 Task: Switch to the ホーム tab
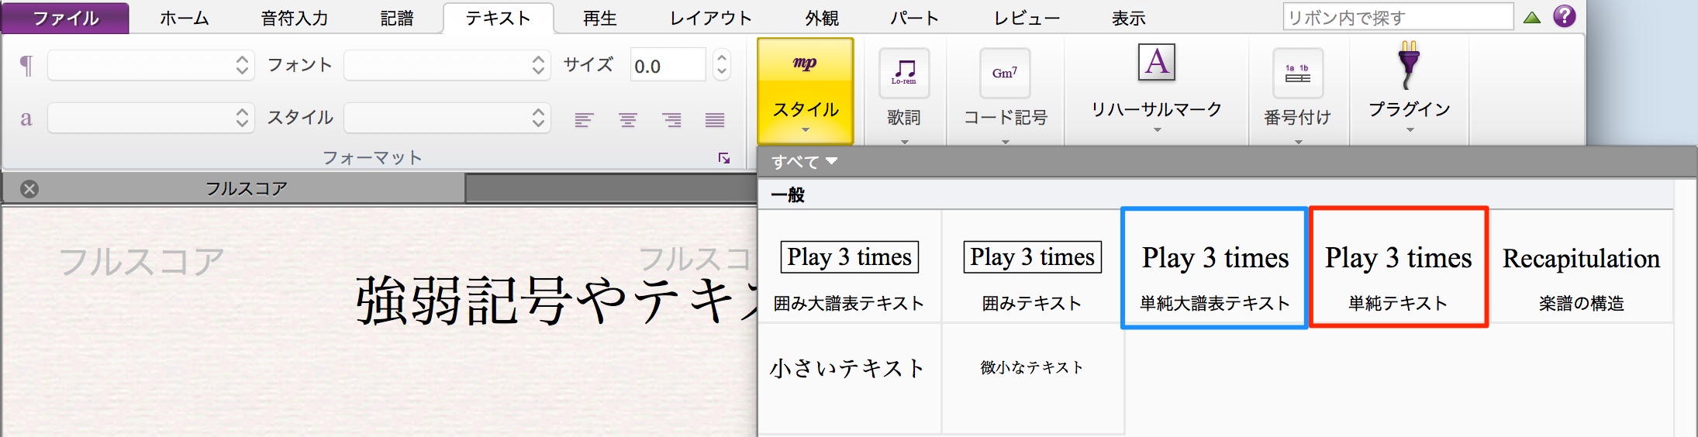point(185,19)
